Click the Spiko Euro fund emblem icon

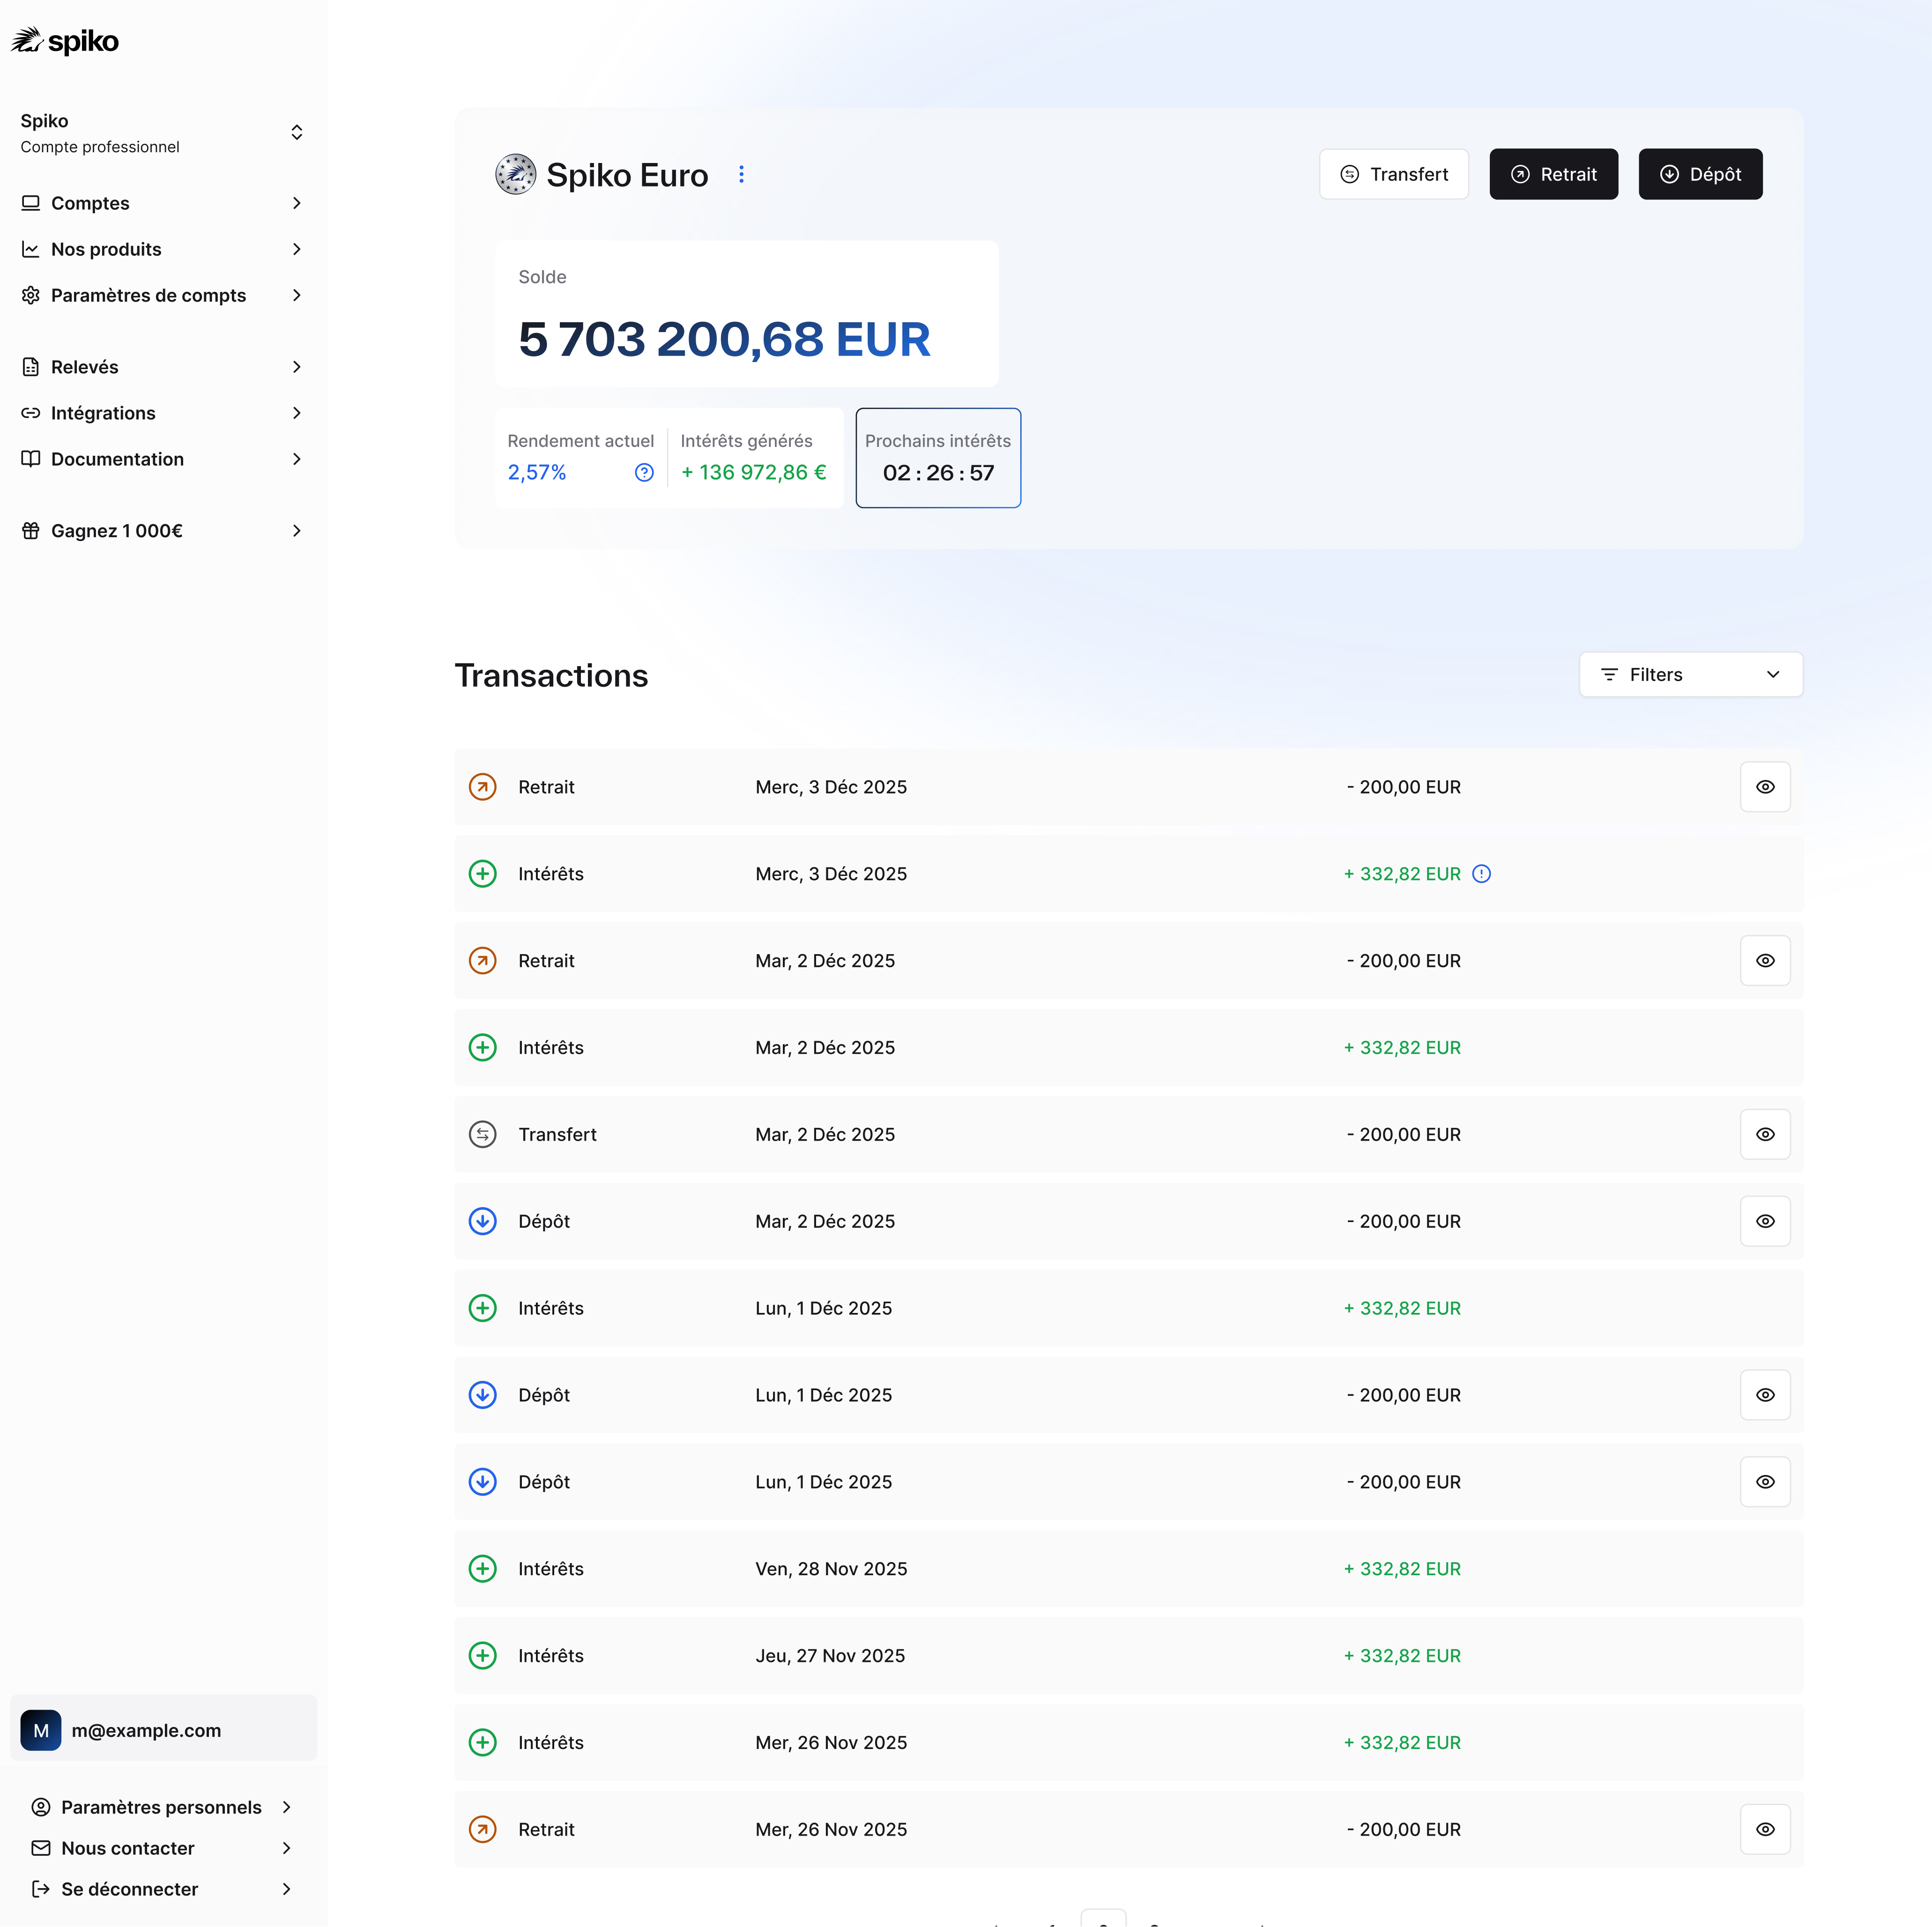click(516, 174)
